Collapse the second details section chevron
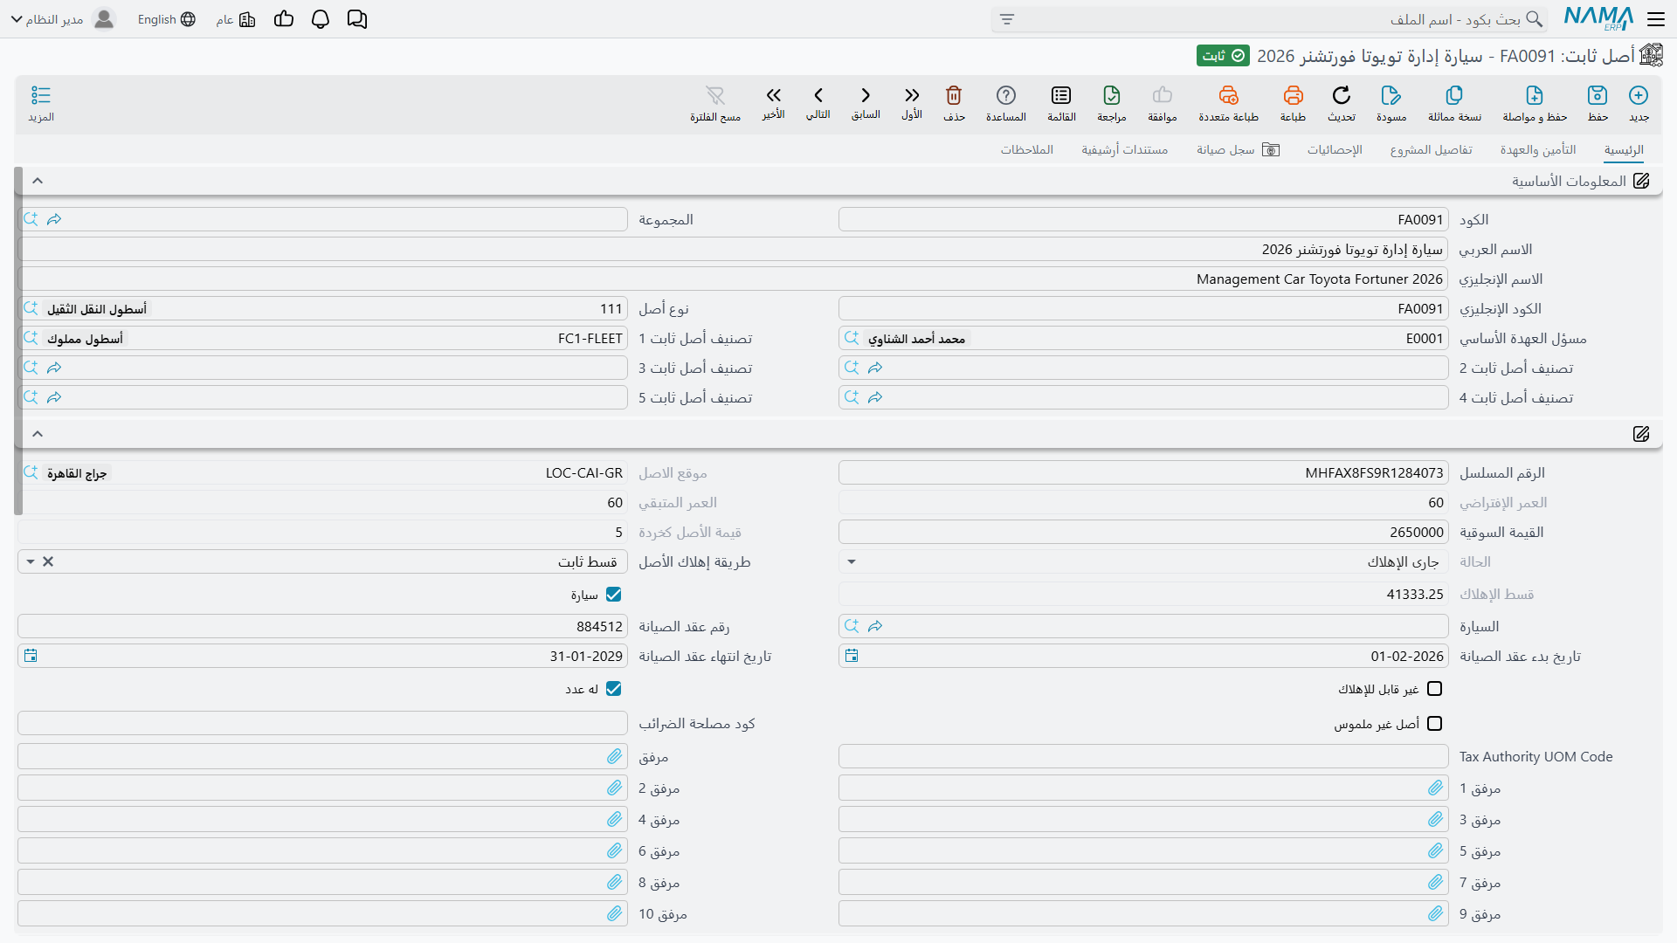 pos(38,434)
